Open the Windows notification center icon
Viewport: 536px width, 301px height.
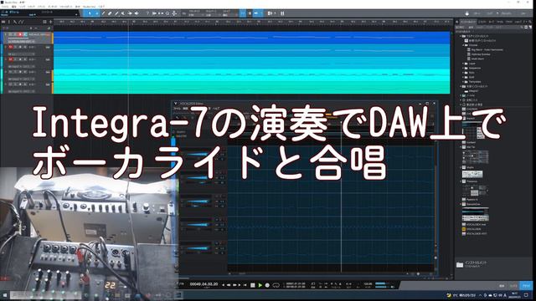click(526, 295)
